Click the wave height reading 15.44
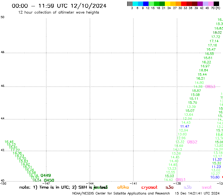Screen dimensions: 223x196 (x=202, y=74)
